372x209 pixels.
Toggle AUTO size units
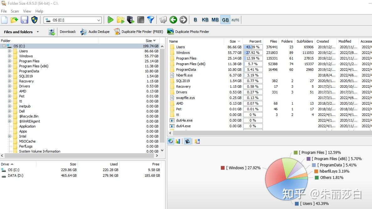pos(235,20)
